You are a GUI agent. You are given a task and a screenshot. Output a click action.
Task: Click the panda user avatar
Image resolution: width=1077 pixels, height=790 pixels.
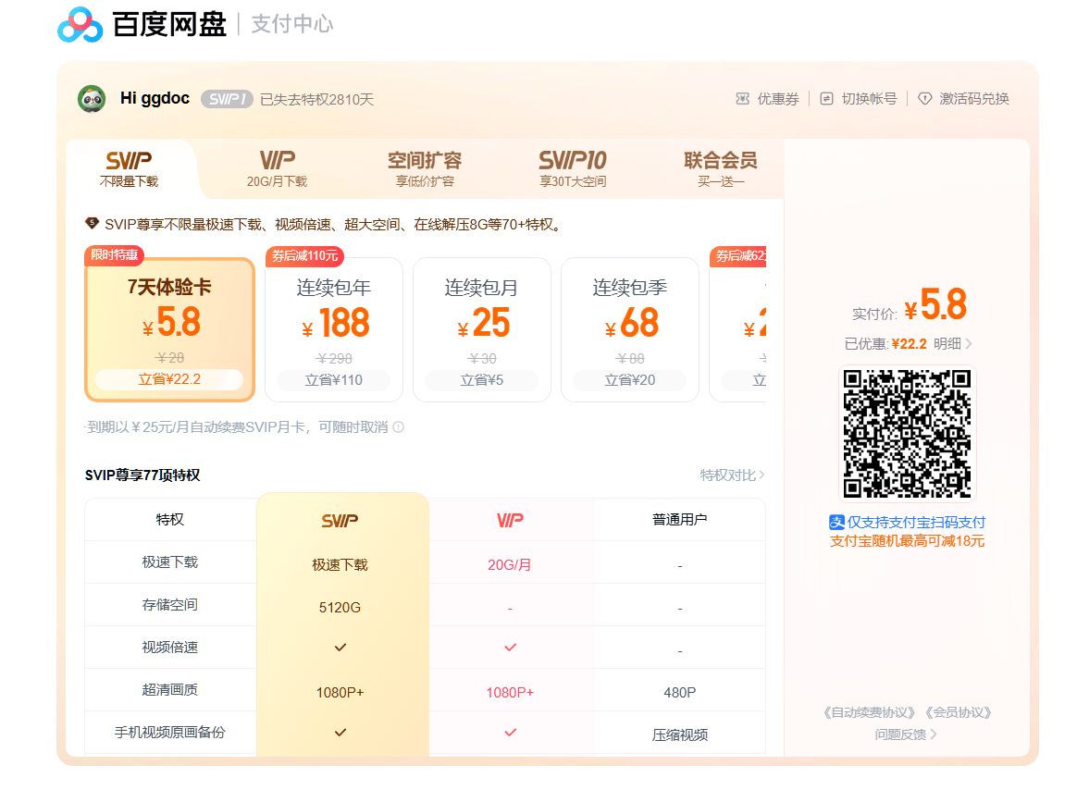(x=92, y=99)
